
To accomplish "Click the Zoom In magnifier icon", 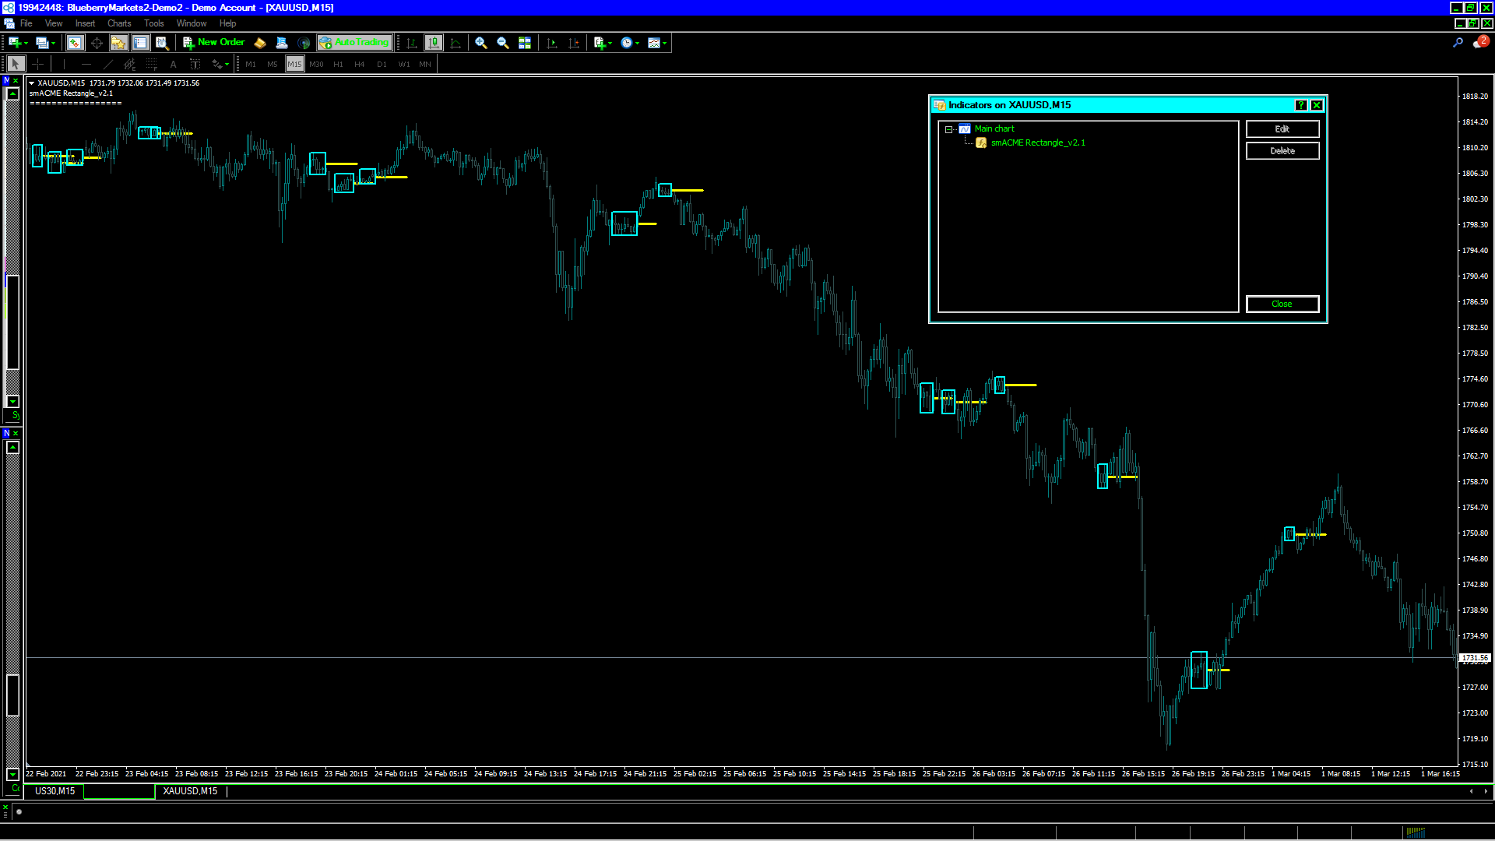I will click(x=481, y=43).
